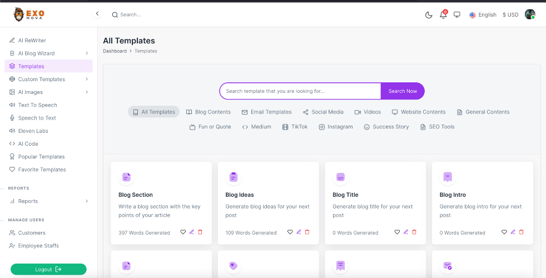
Task: Favorite the Blog Title template heart
Action: 397,232
